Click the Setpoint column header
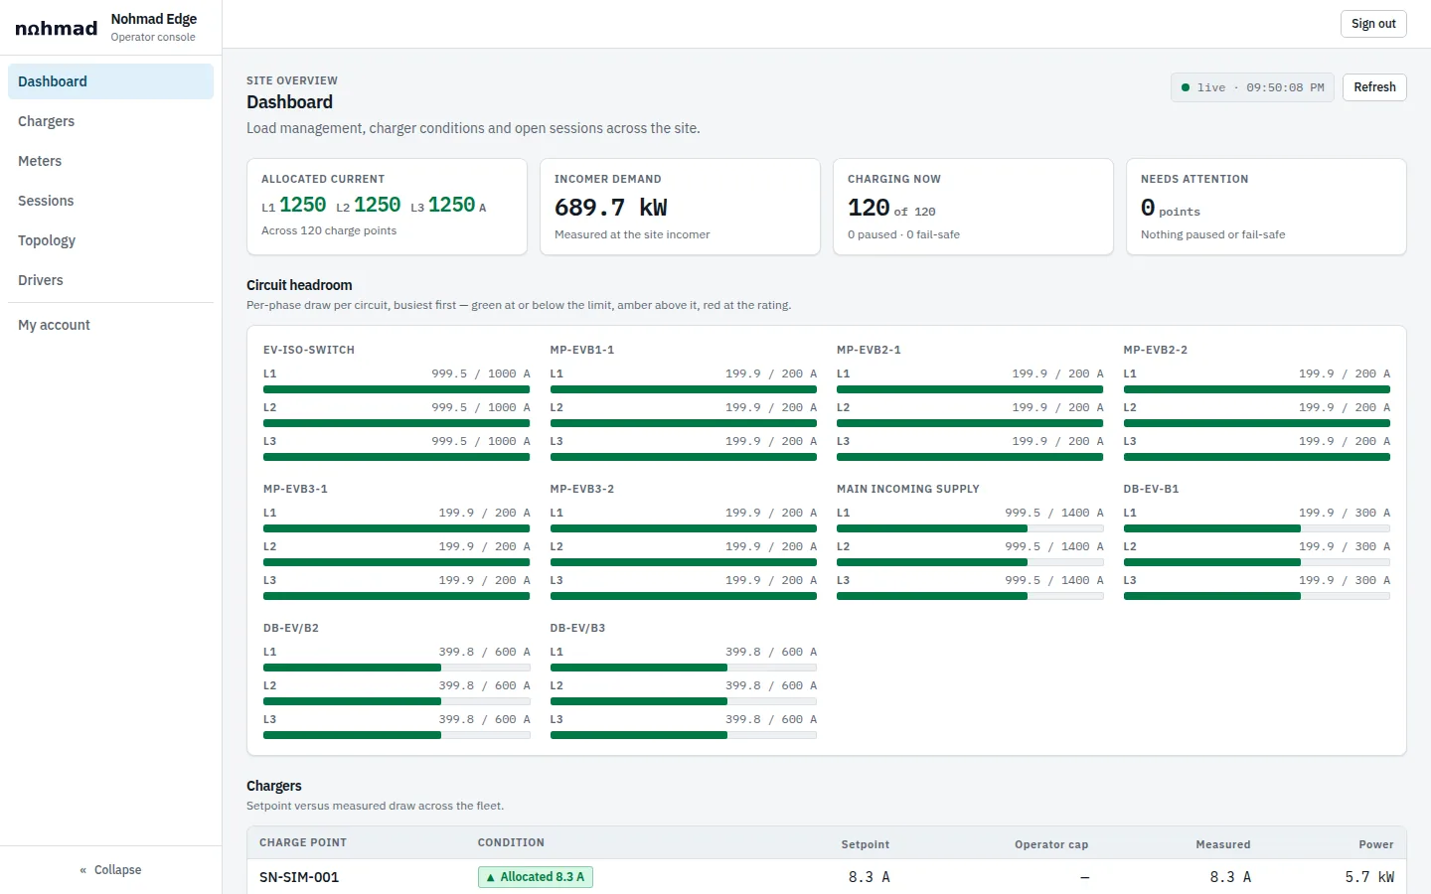 coord(866,844)
